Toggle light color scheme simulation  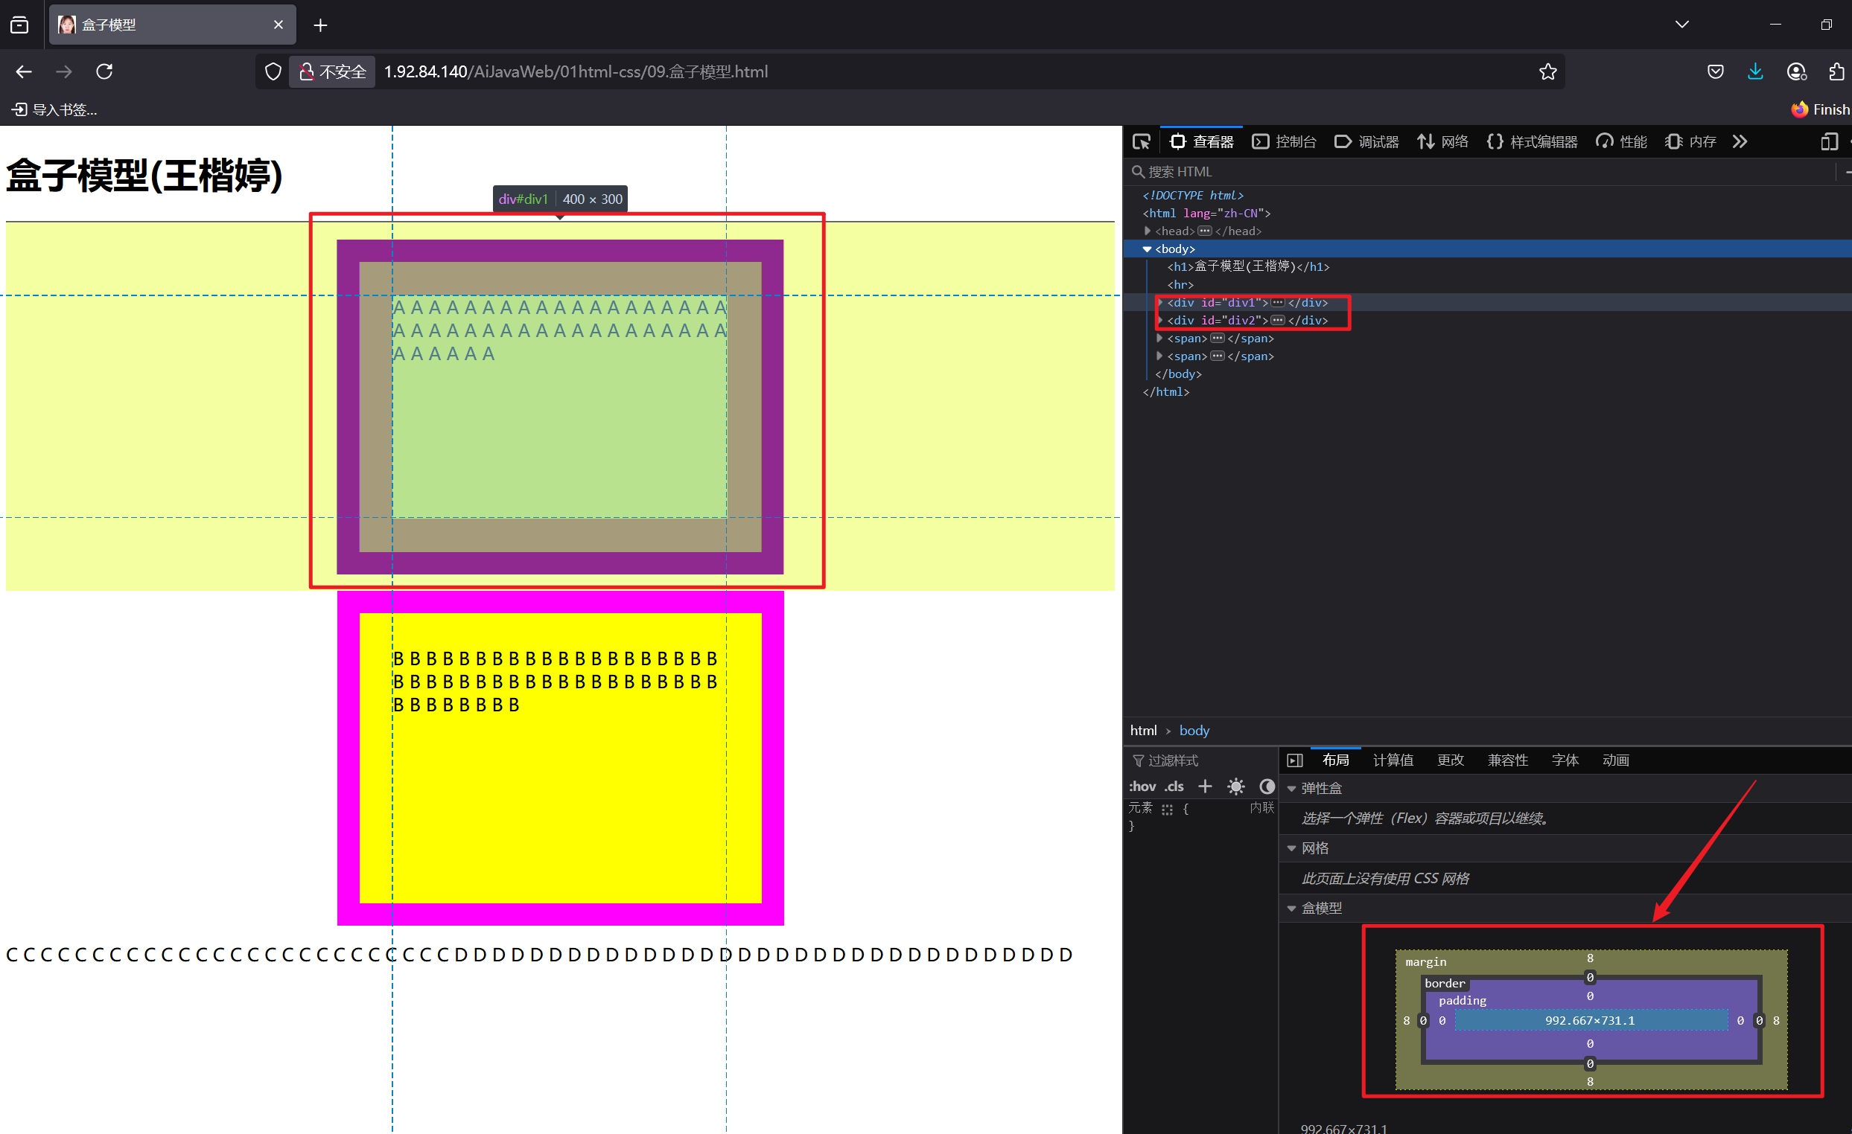click(1235, 787)
